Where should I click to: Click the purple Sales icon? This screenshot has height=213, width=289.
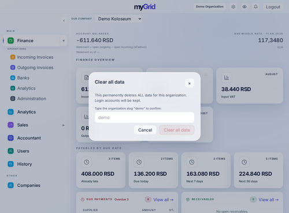(x=10, y=125)
